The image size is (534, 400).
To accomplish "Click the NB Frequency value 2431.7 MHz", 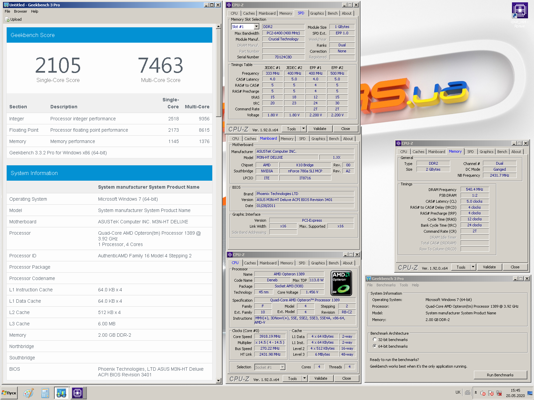I will [500, 175].
